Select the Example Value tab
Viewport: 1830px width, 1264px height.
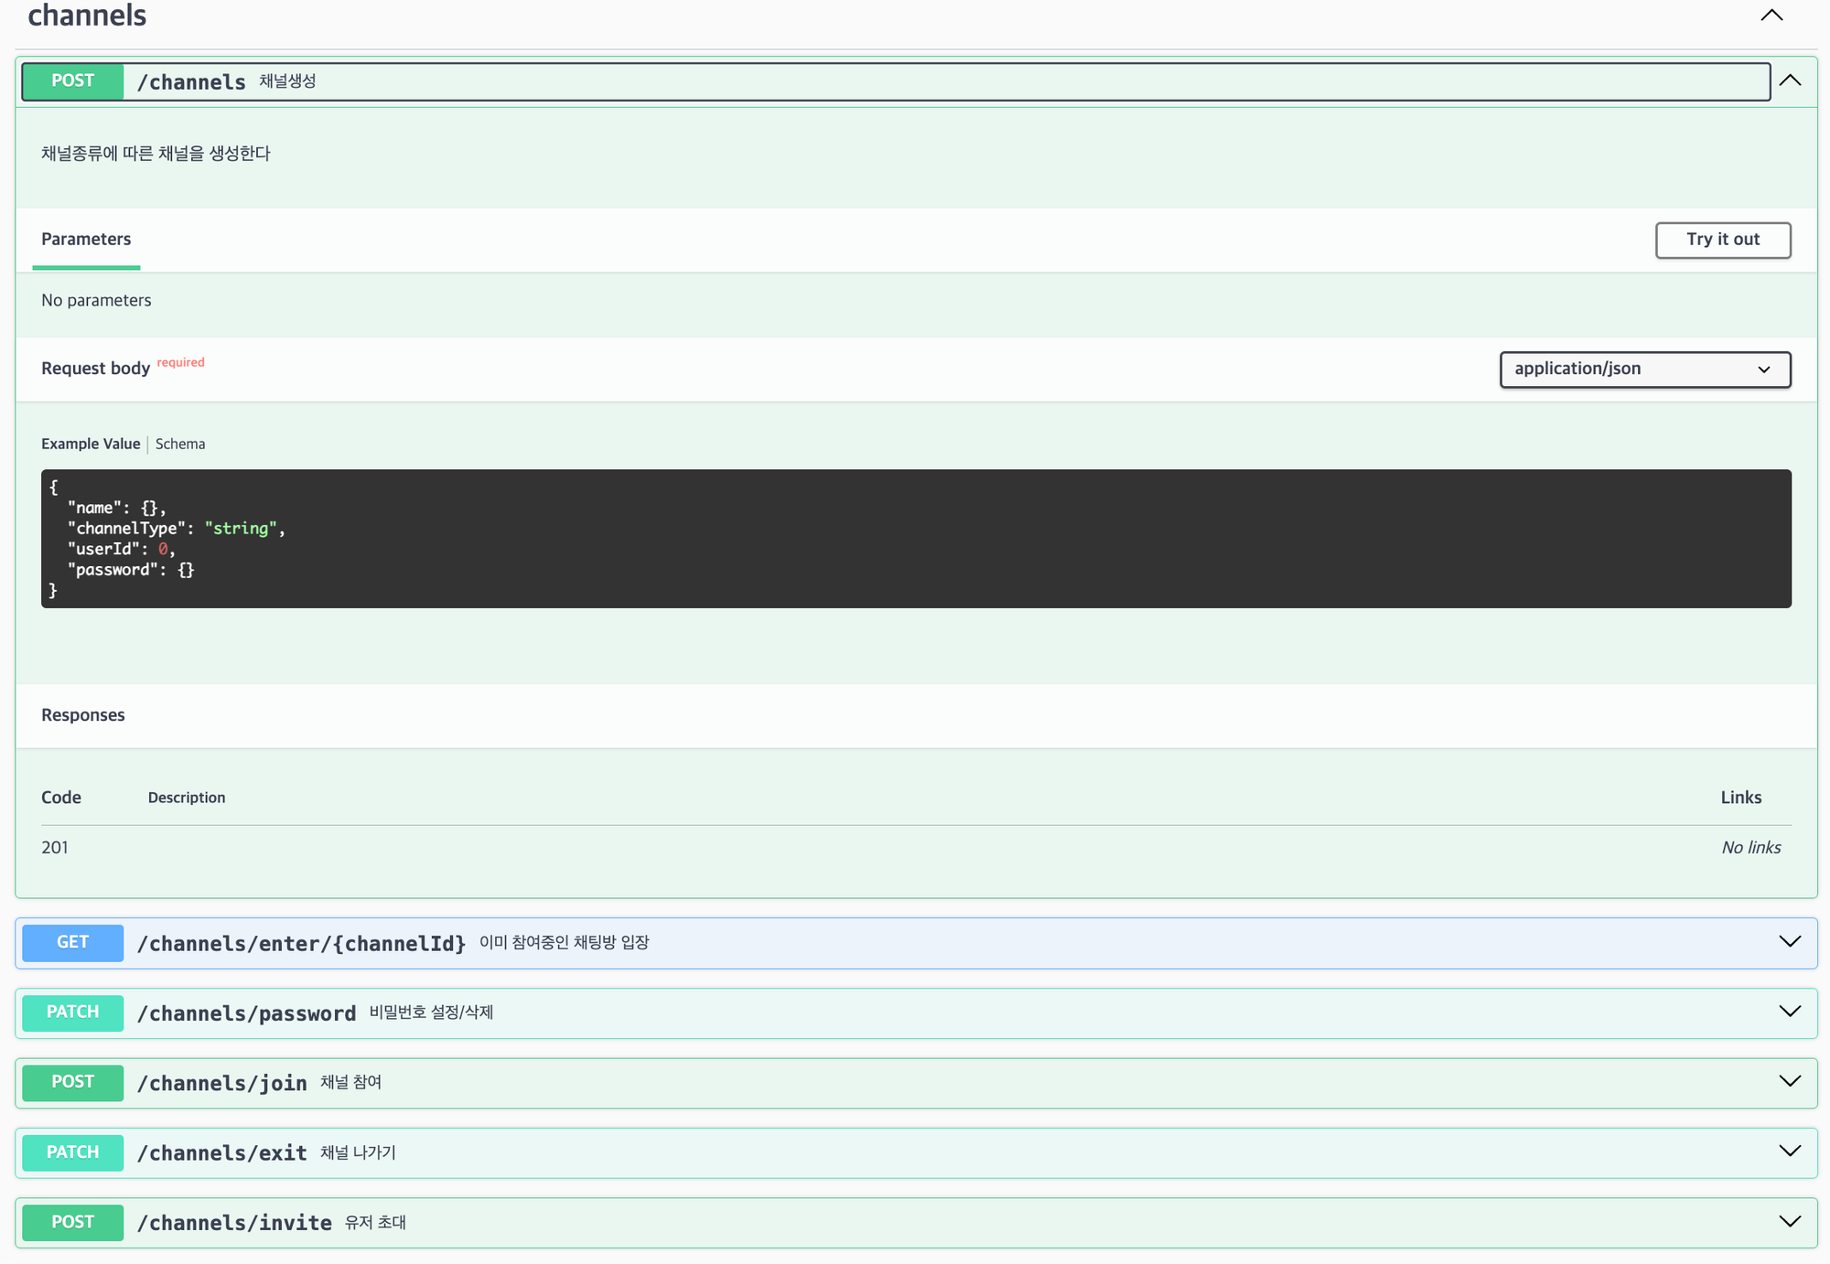[x=91, y=444]
